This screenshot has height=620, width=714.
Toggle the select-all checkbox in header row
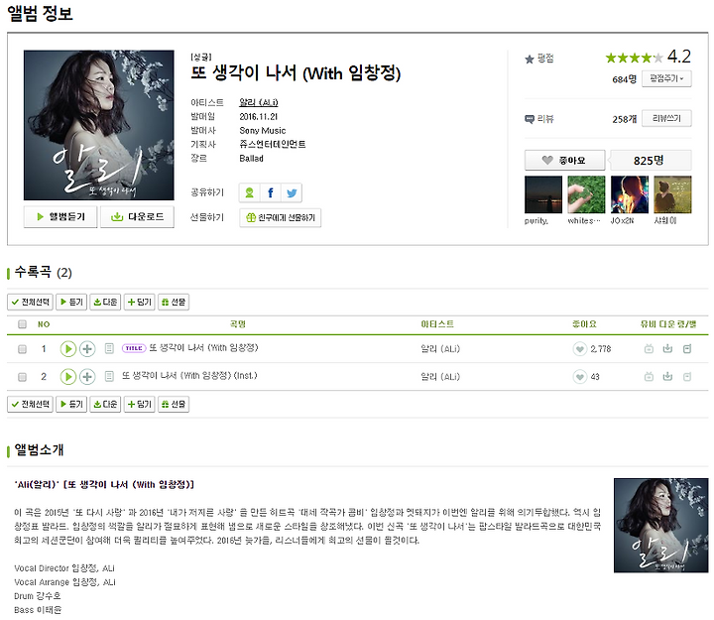click(x=22, y=324)
